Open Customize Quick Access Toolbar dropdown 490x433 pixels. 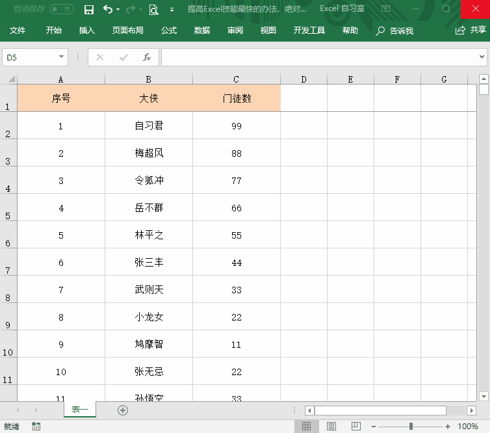coord(172,10)
